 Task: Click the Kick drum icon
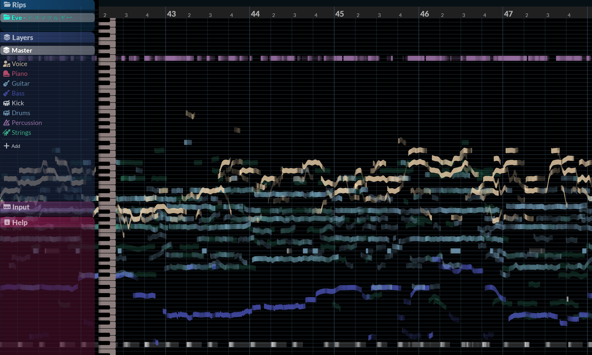7,103
